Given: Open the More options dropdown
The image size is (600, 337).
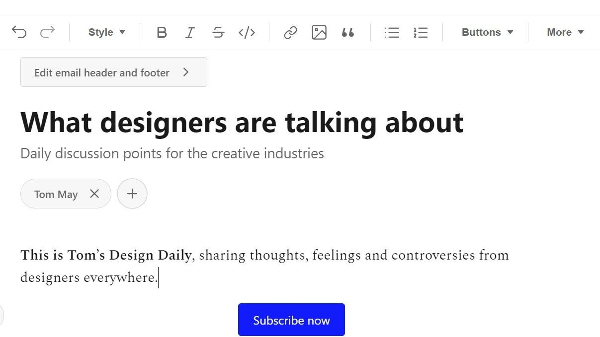Looking at the screenshot, I should (565, 32).
